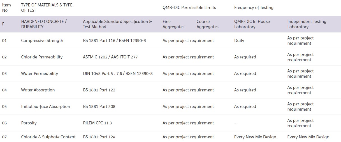
Task: Click the Water Permeability test name
Action: click(40, 74)
